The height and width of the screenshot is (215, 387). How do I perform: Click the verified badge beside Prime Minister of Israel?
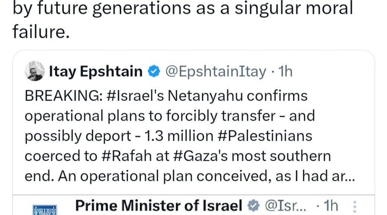coord(254,205)
